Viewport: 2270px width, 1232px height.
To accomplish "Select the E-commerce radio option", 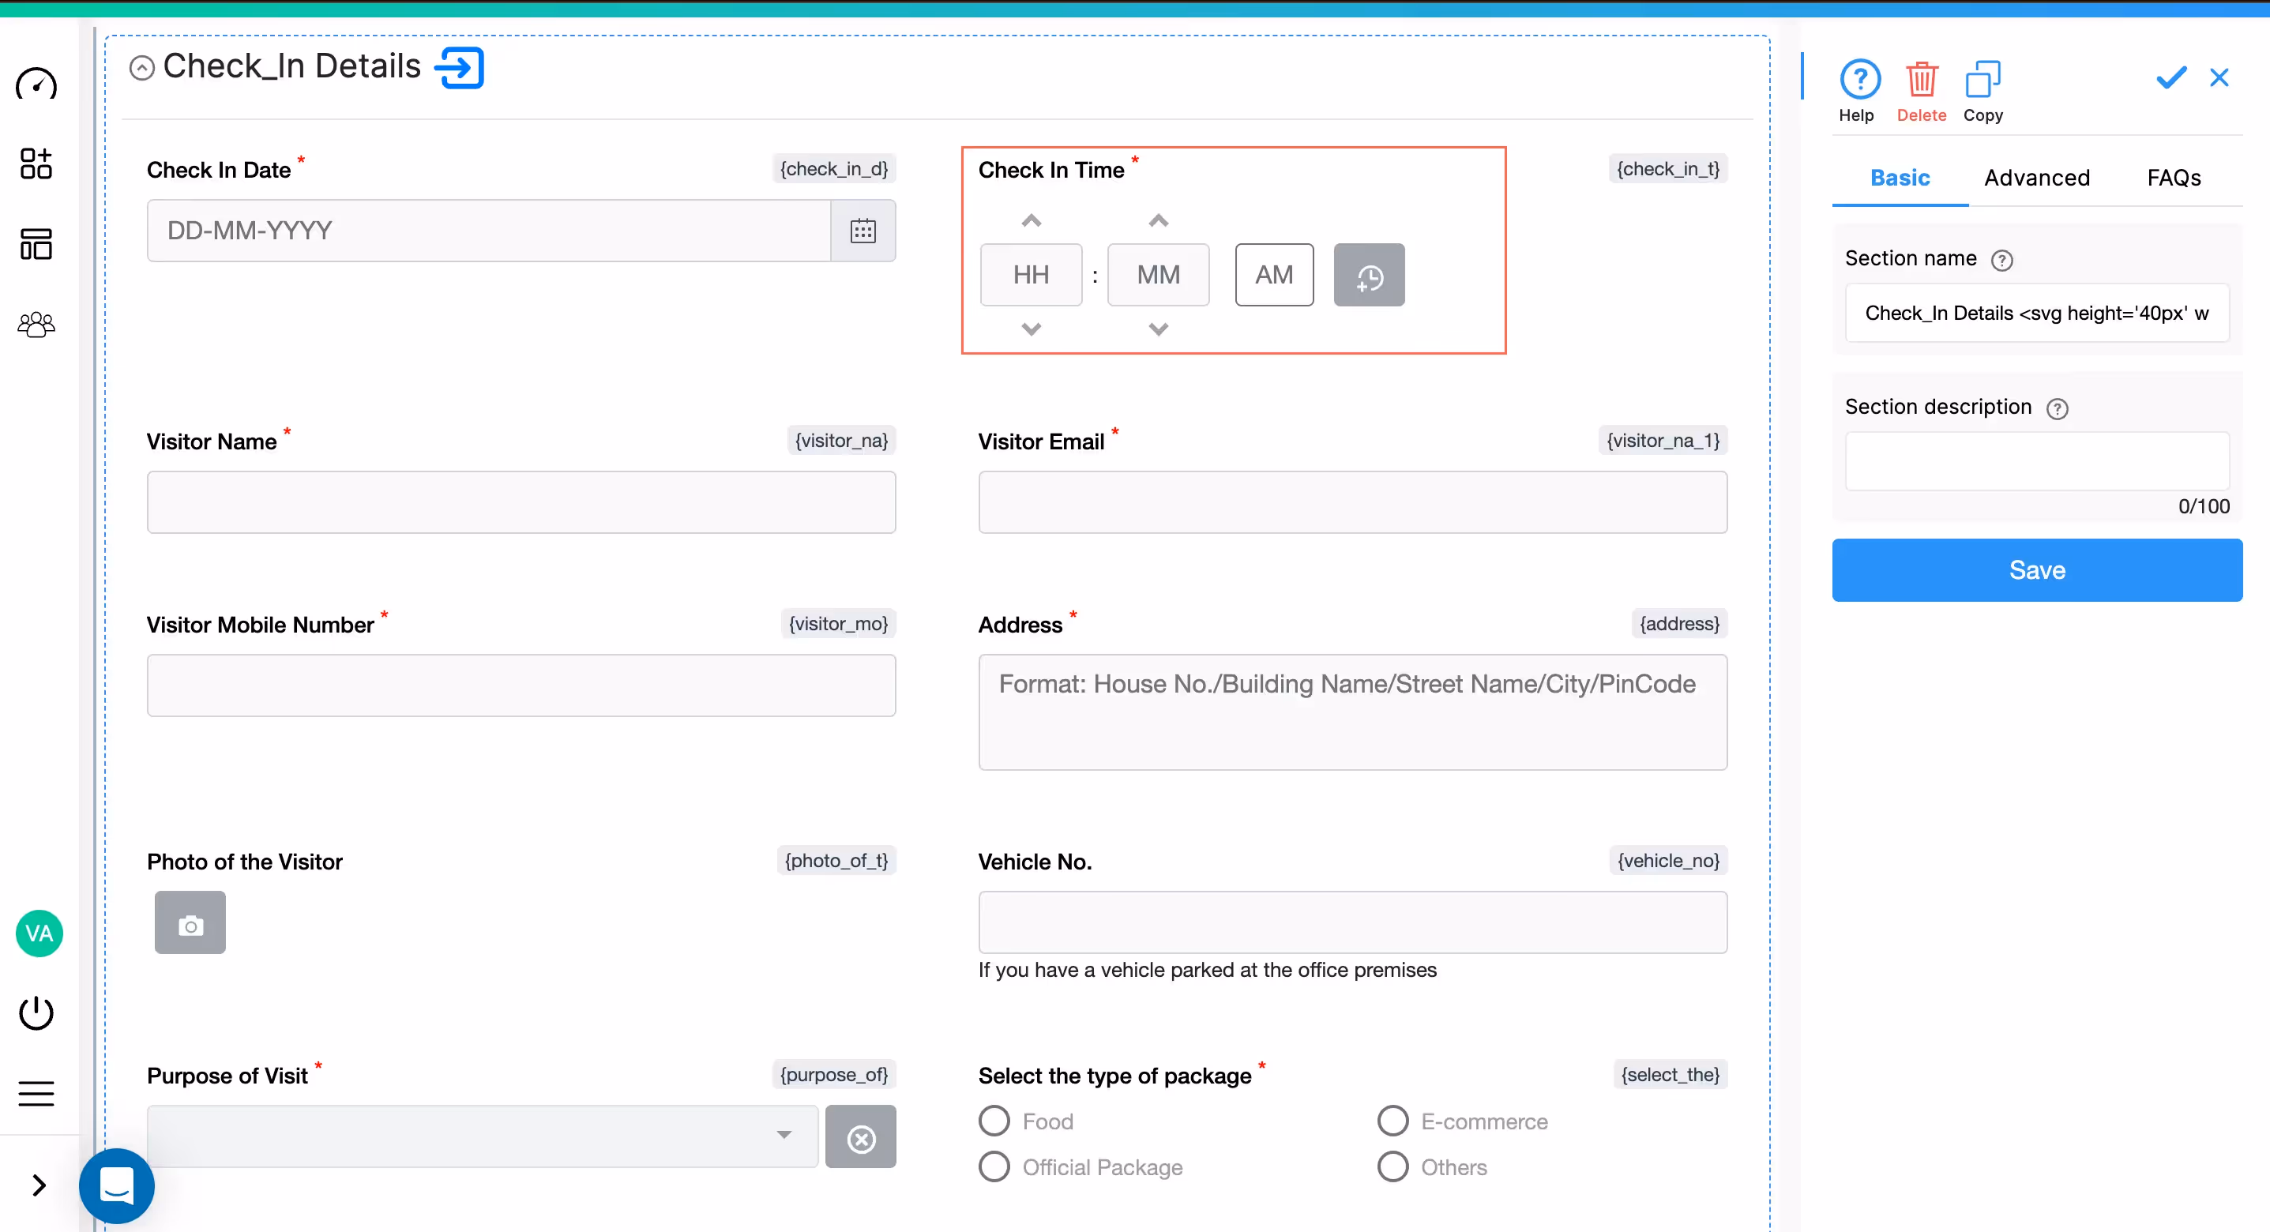I will (1392, 1121).
